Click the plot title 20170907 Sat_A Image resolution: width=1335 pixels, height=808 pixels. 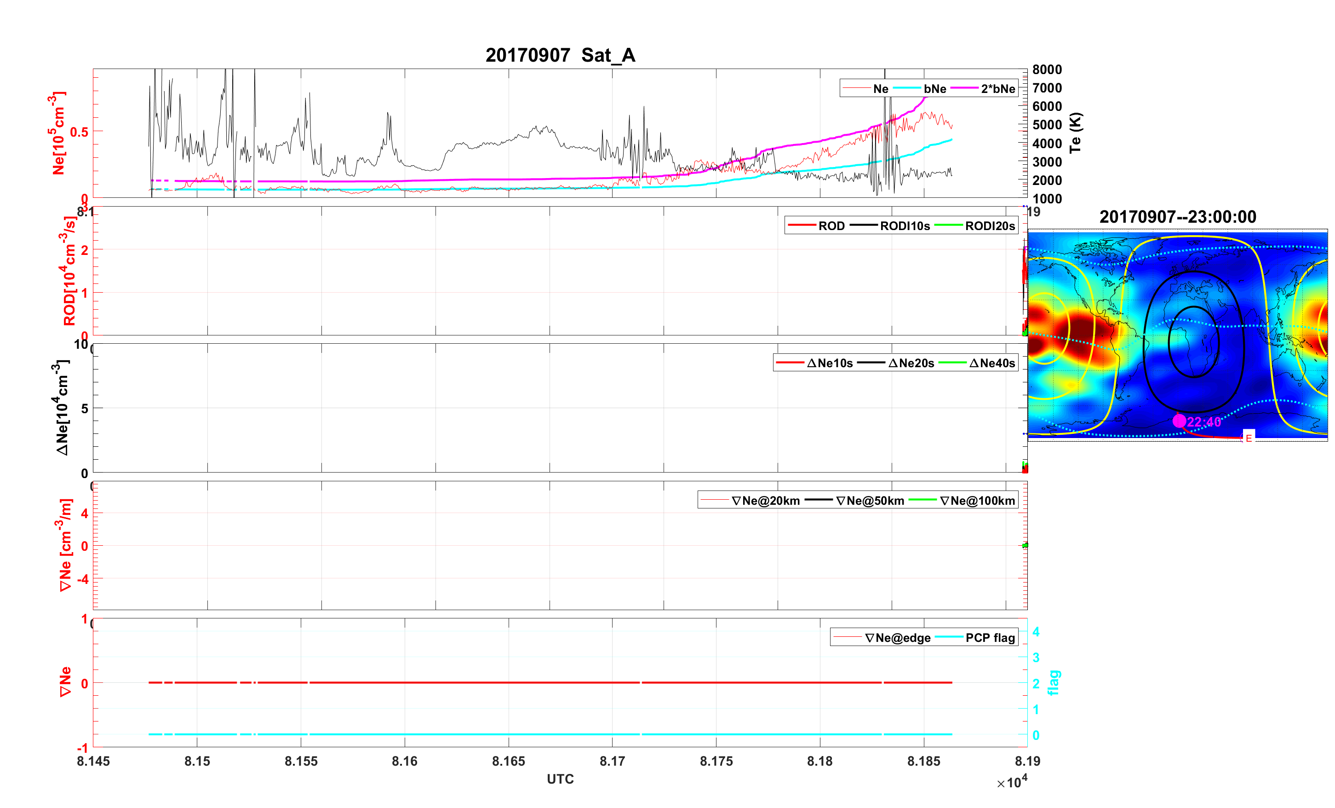(560, 55)
